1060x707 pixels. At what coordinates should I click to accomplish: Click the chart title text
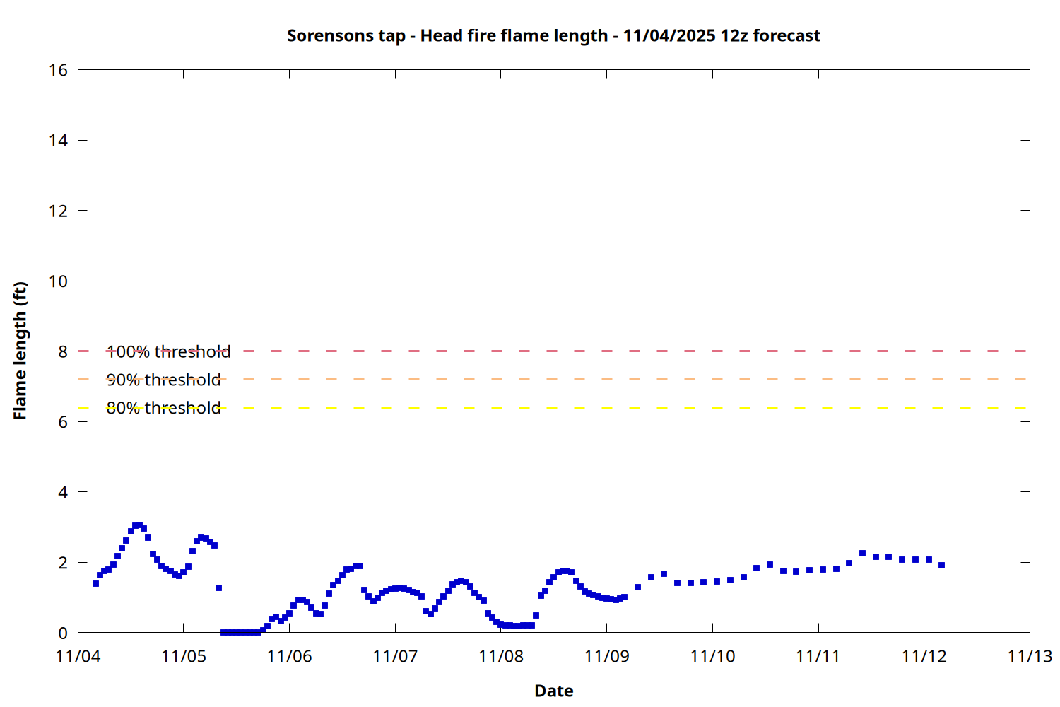pos(553,36)
